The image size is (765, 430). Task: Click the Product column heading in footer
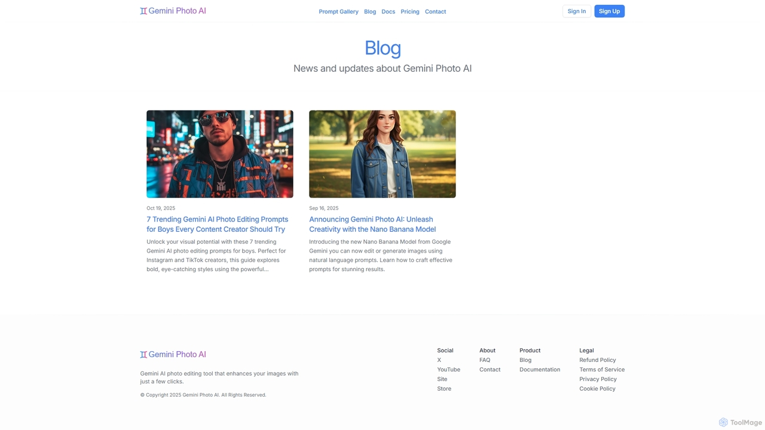(530, 351)
